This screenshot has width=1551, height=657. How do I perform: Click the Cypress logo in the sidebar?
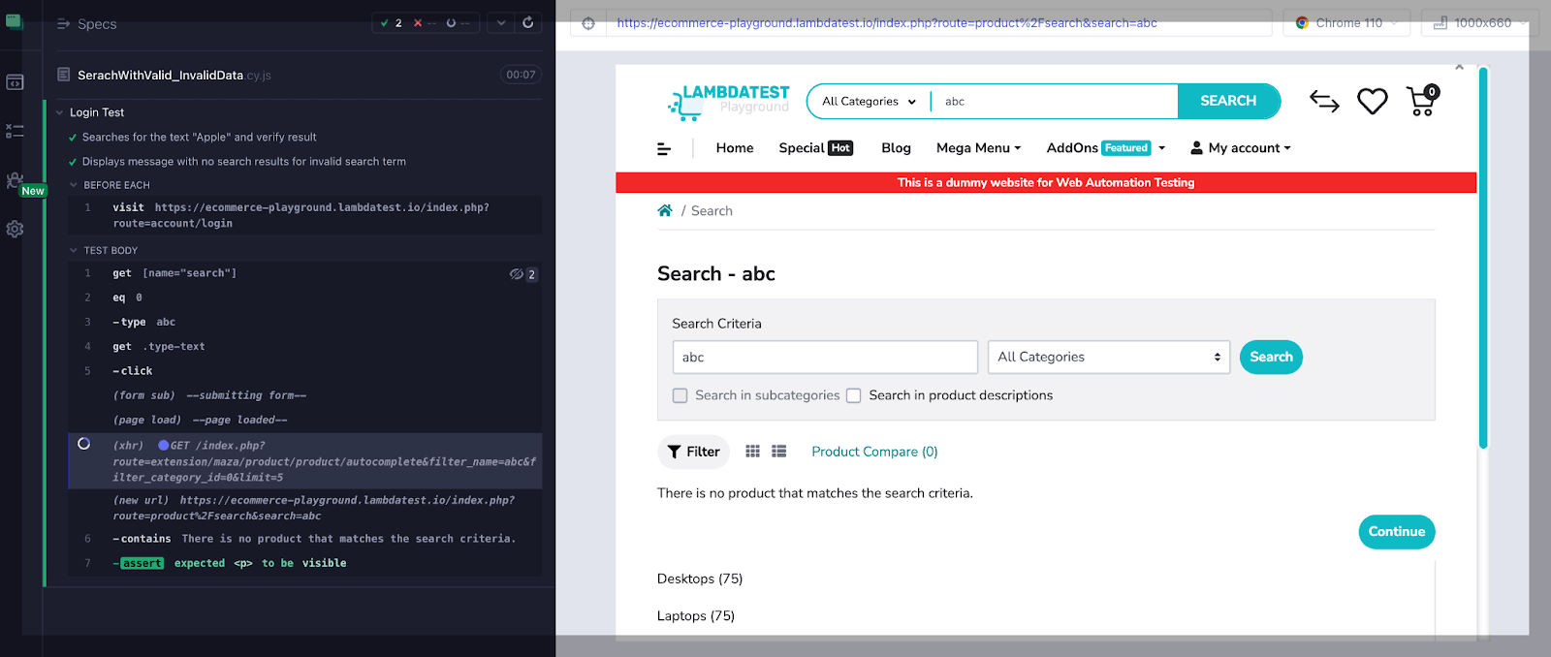(x=15, y=21)
